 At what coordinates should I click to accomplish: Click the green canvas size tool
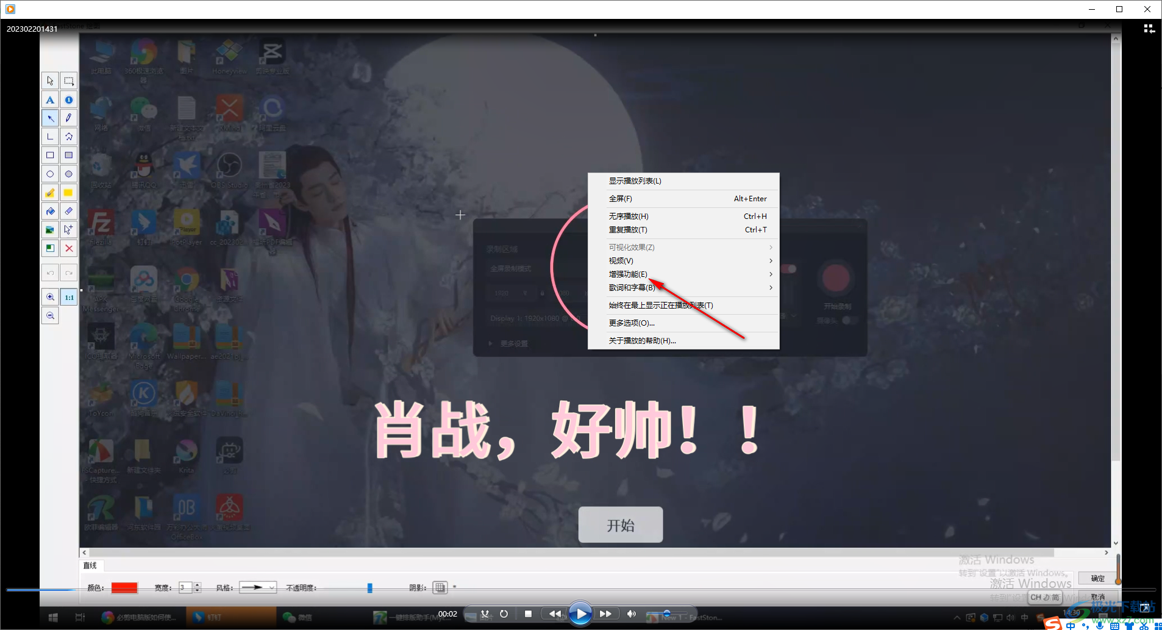[x=50, y=248]
